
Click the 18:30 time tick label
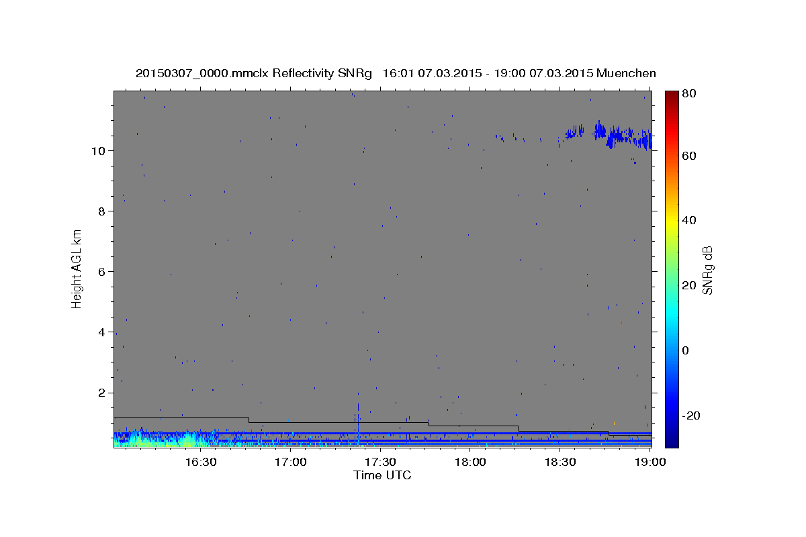(x=559, y=462)
